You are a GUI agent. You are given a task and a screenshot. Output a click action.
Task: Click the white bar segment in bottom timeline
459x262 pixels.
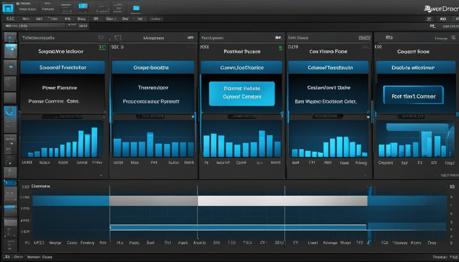point(282,201)
